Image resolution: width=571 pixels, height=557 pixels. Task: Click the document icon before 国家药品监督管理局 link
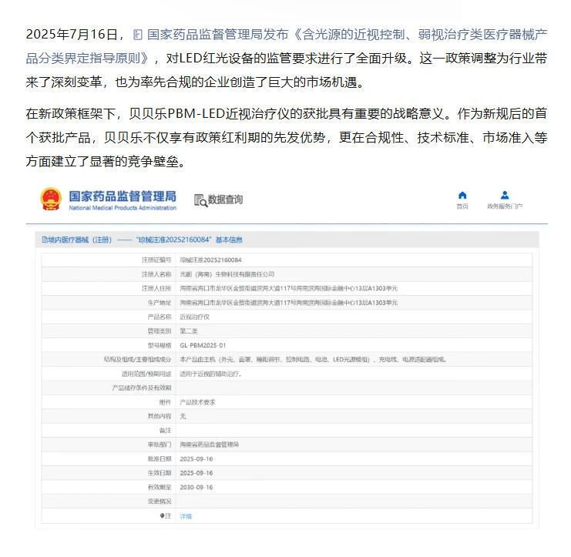[x=137, y=35]
